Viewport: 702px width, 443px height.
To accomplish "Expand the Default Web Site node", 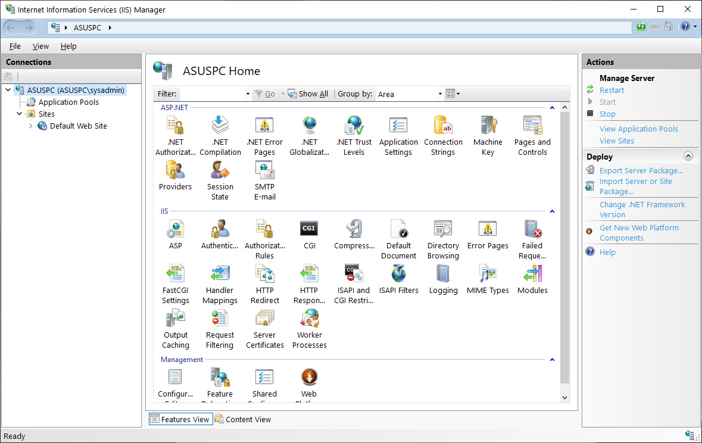I will (31, 126).
